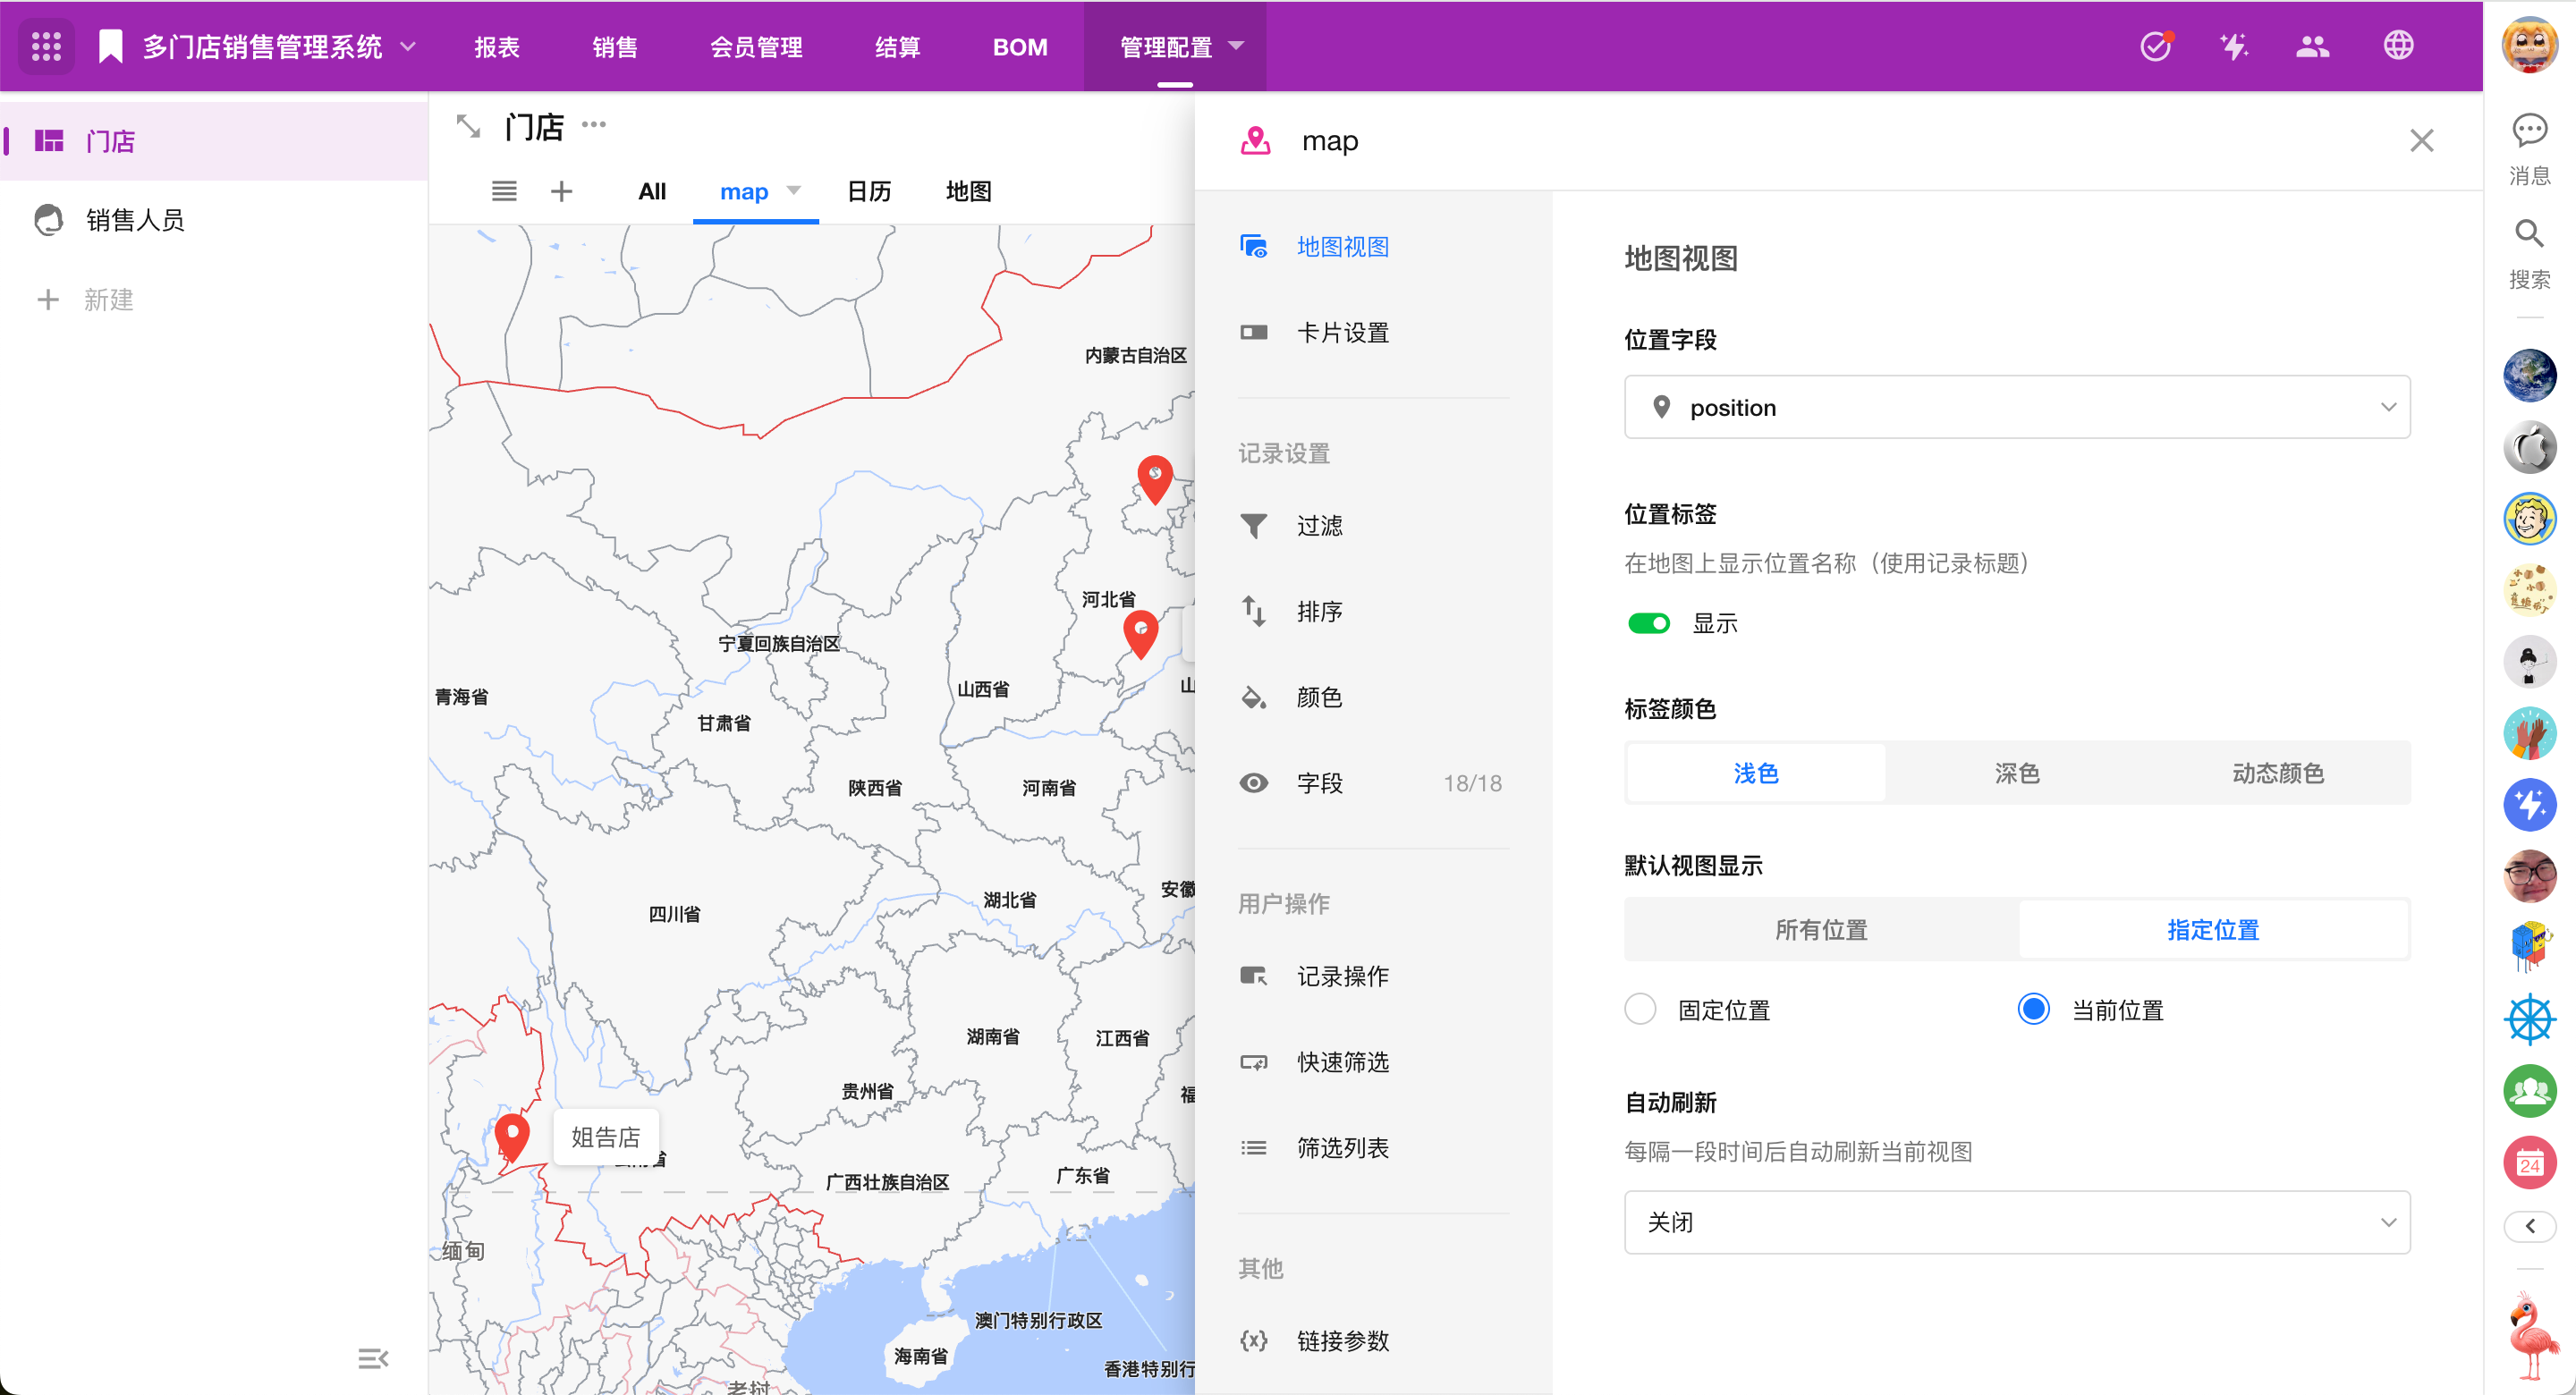
Task: Open the 会员管理 top menu
Action: [756, 47]
